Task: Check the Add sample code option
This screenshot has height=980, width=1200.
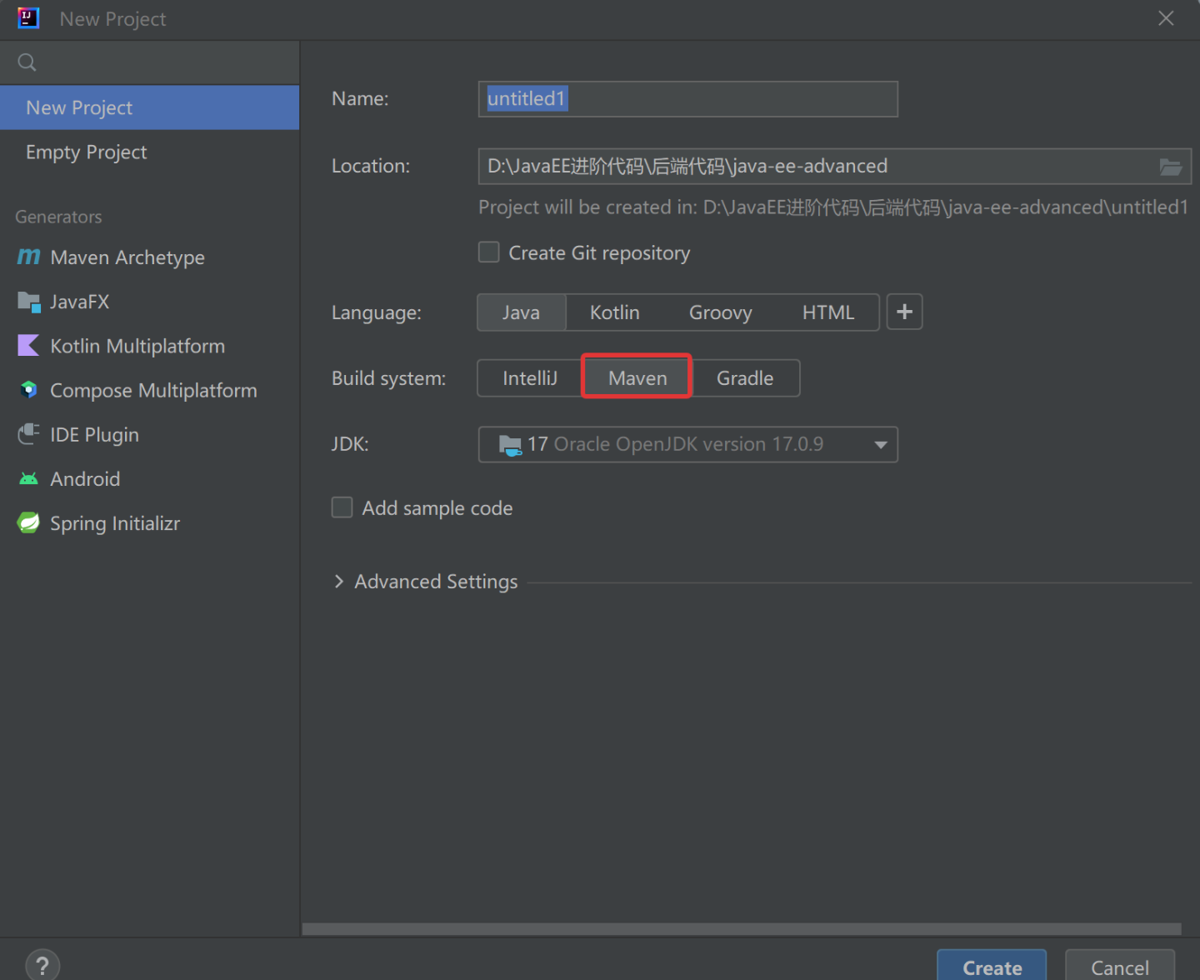Action: tap(342, 507)
